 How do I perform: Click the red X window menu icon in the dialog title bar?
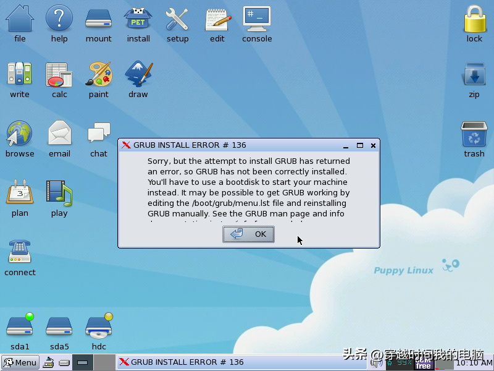(x=126, y=145)
